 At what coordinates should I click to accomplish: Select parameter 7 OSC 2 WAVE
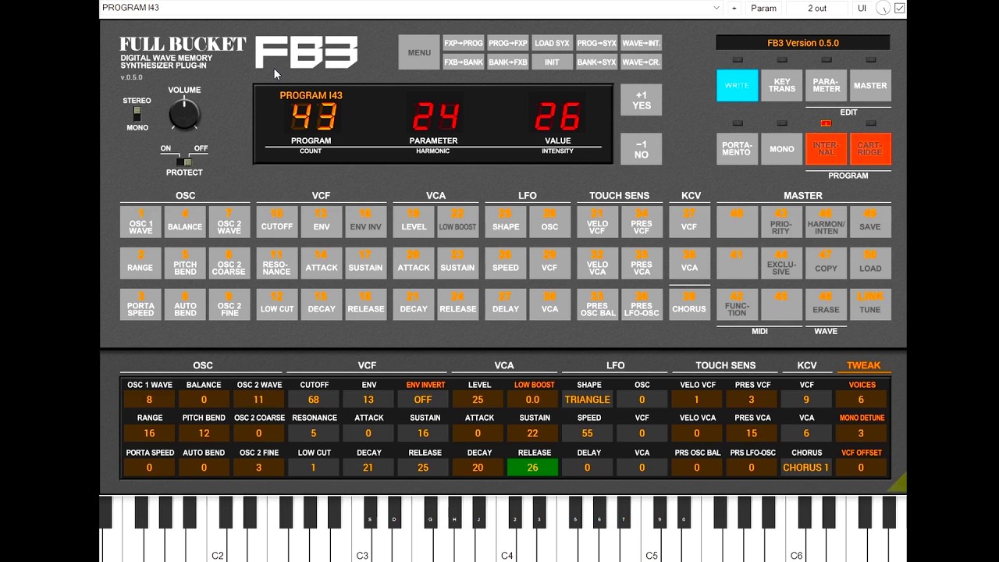click(229, 222)
